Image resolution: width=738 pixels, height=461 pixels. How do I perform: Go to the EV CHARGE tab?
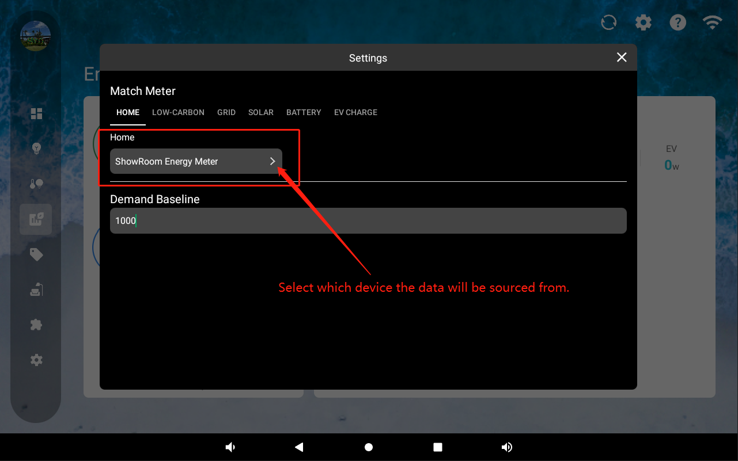tap(355, 112)
